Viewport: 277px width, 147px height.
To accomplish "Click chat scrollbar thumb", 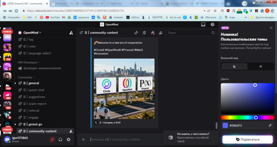I will 216,125.
